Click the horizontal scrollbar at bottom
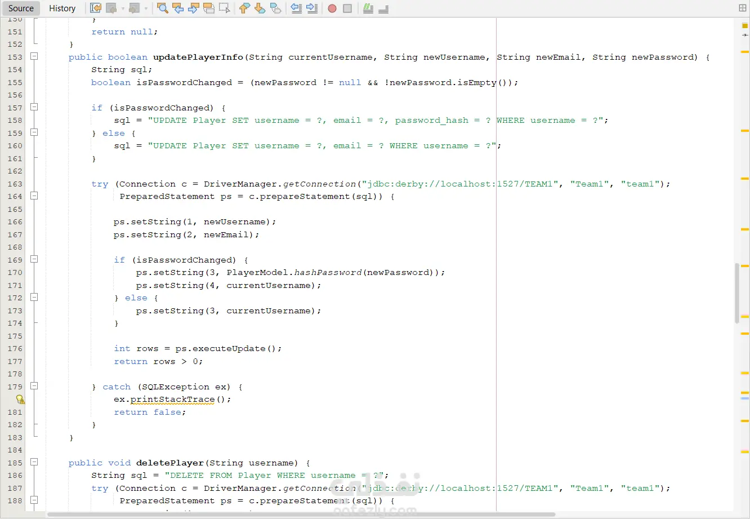 301,514
